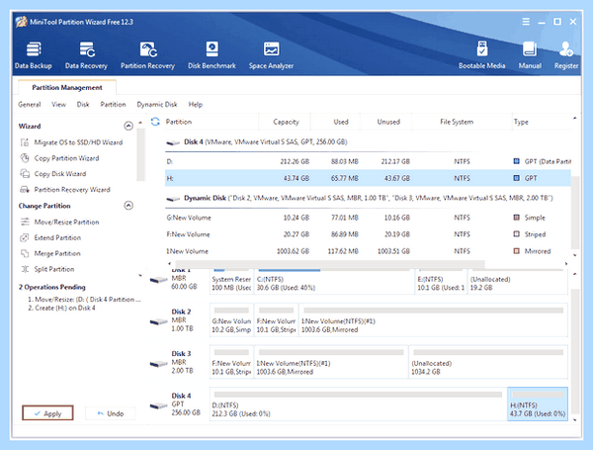Collapse the Wizard section

[x=128, y=126]
